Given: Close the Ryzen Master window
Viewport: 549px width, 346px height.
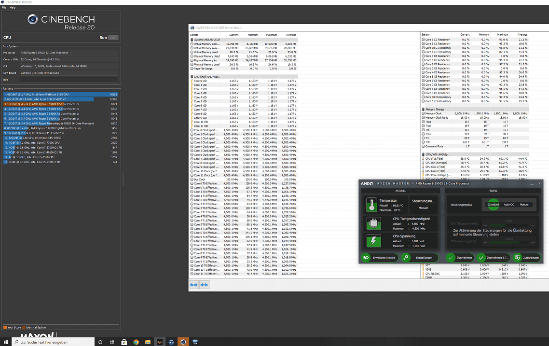Looking at the screenshot, I should click(x=539, y=183).
